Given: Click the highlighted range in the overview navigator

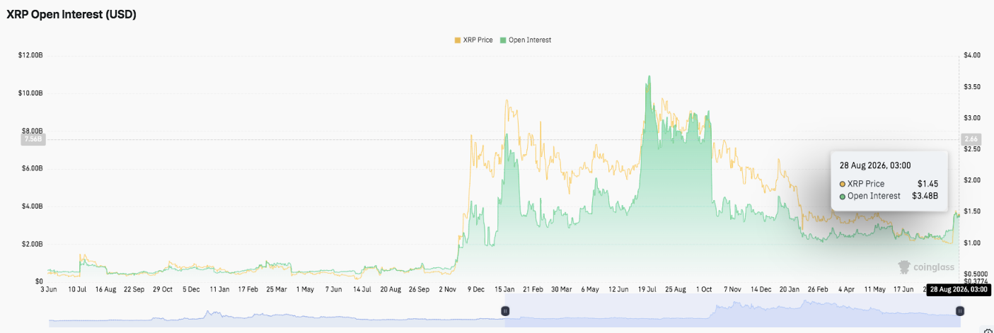Looking at the screenshot, I should (732, 311).
